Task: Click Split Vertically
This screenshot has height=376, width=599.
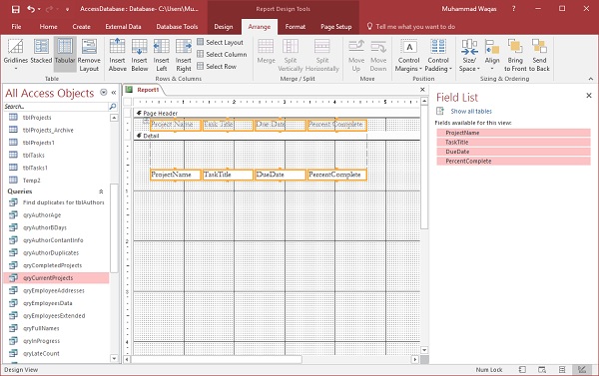Action: point(291,55)
